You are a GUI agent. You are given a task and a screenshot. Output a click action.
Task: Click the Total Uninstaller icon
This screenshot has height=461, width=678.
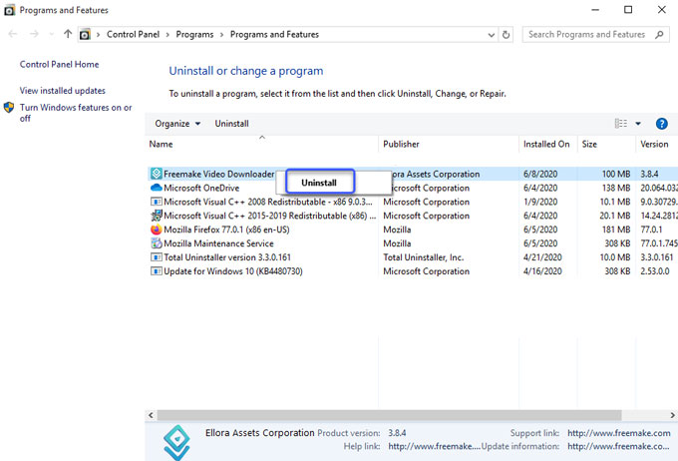tap(157, 257)
